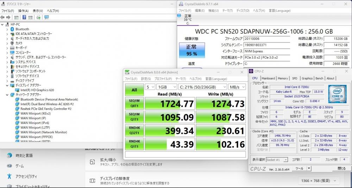
Task: Switch to Memory tab in CPU-Z
Action: (283, 78)
